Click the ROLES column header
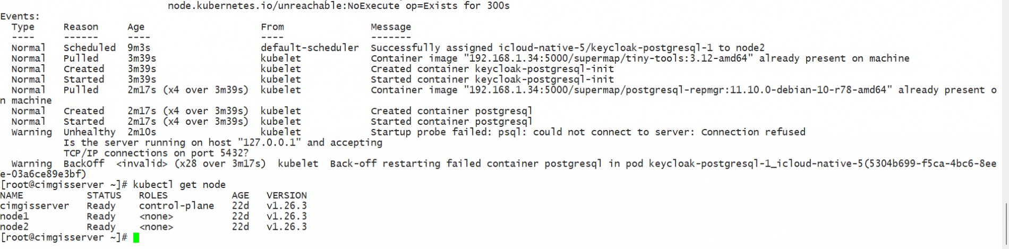 (x=153, y=195)
